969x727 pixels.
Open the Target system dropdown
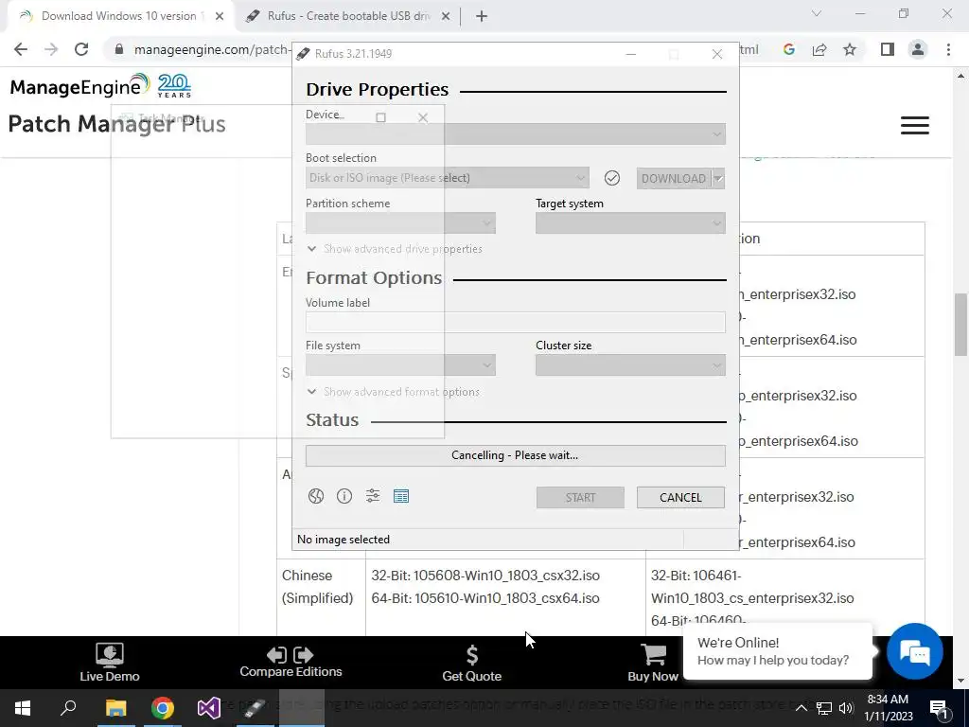point(630,223)
